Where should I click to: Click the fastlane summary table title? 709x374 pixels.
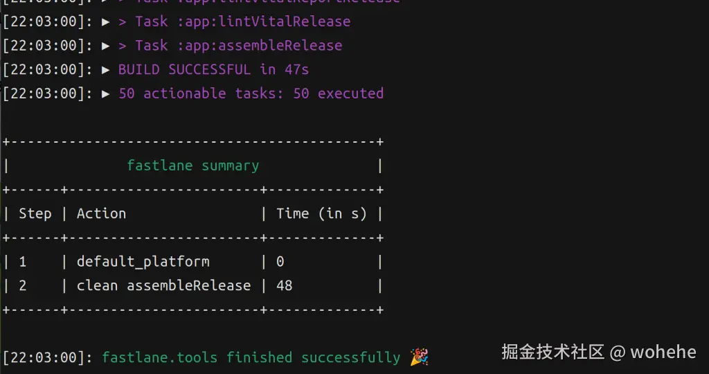192,166
